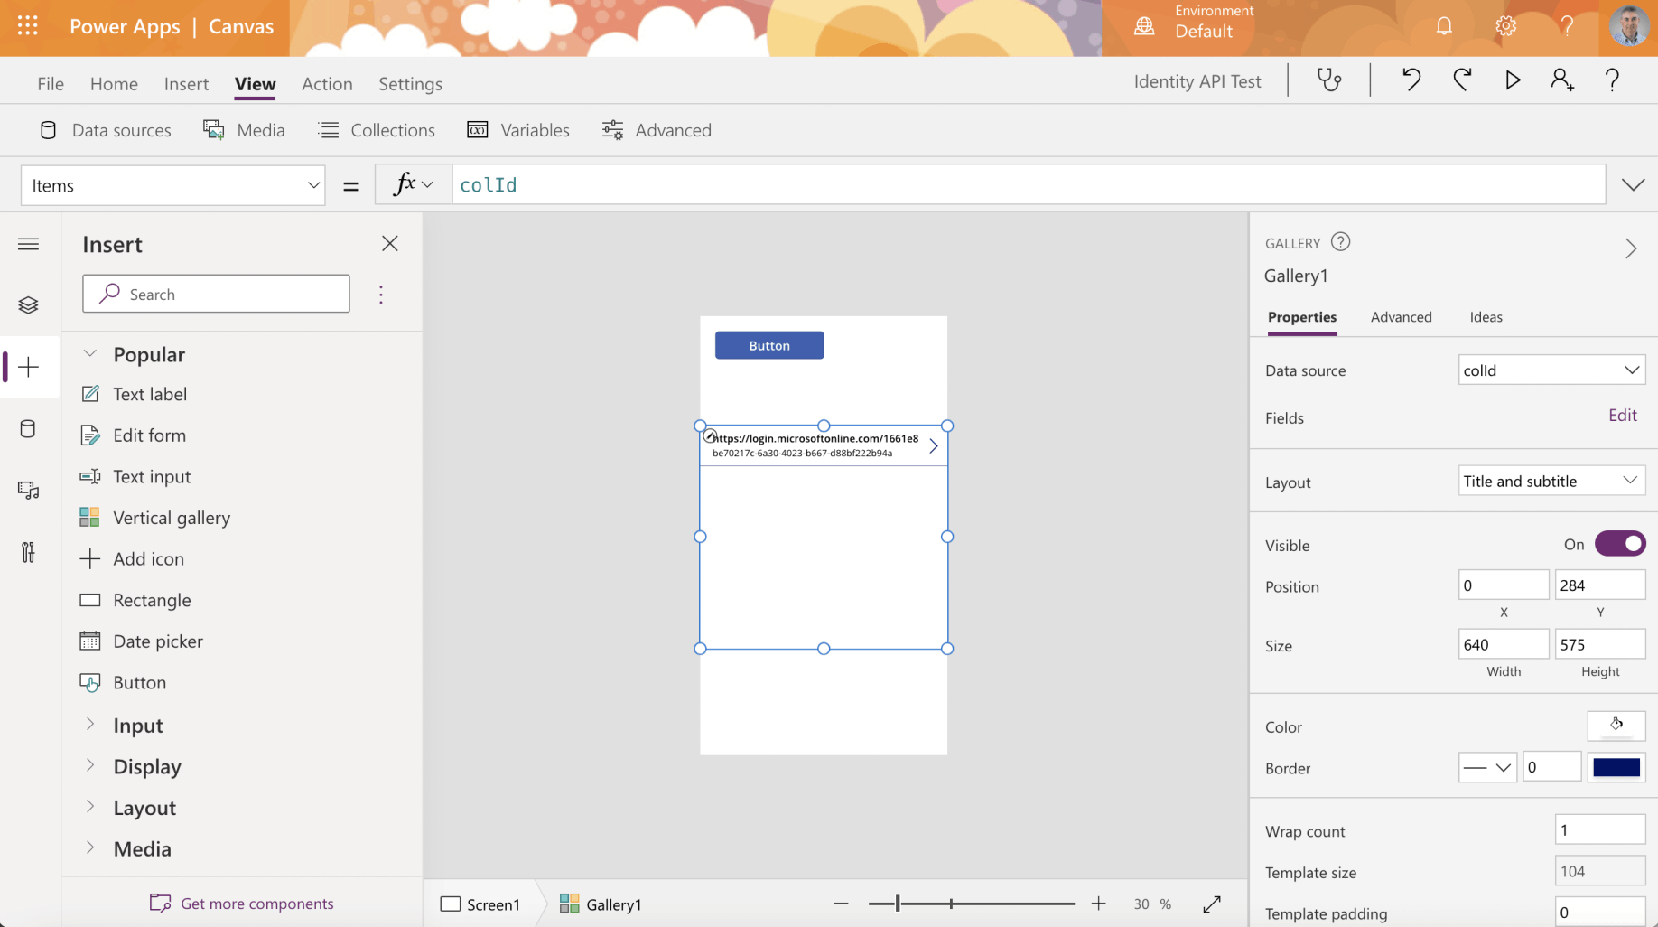Expand the Input section
The height and width of the screenshot is (927, 1658).
coord(90,725)
